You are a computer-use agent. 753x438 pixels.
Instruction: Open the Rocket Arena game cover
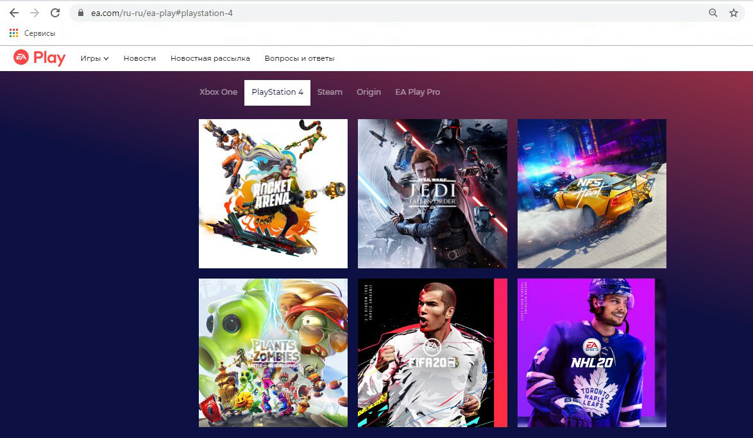(273, 193)
